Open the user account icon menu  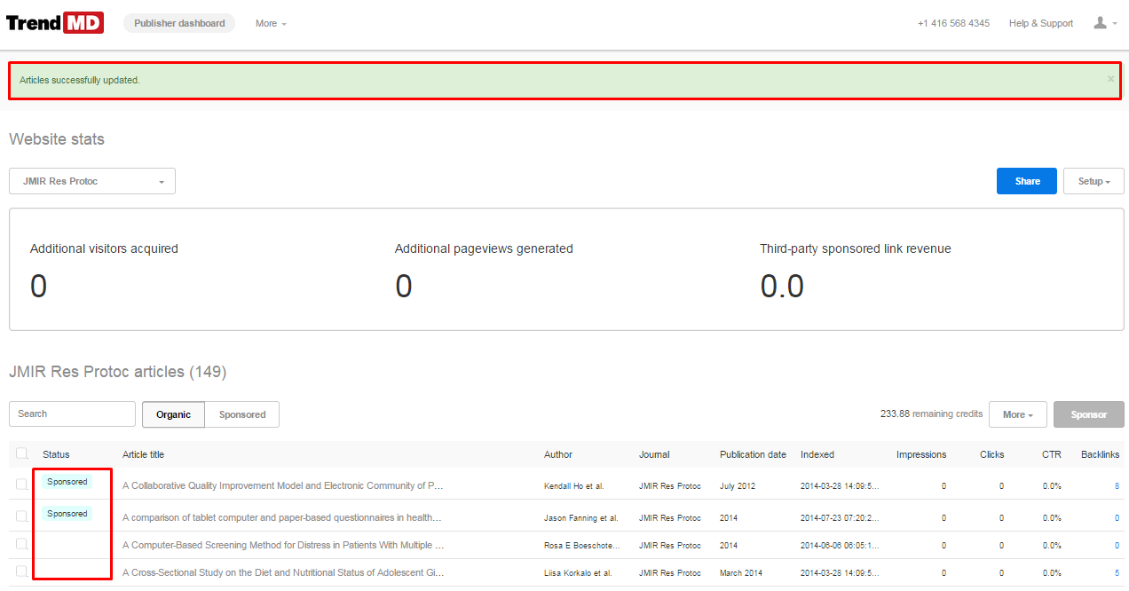click(1105, 23)
